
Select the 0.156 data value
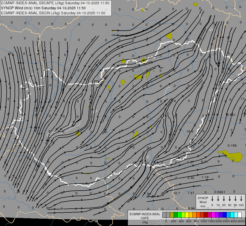click(232, 146)
